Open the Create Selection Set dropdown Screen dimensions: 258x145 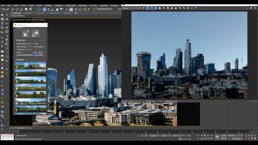point(104,9)
